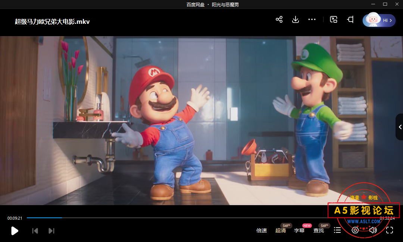Enter fullscreen mode

pos(390,230)
